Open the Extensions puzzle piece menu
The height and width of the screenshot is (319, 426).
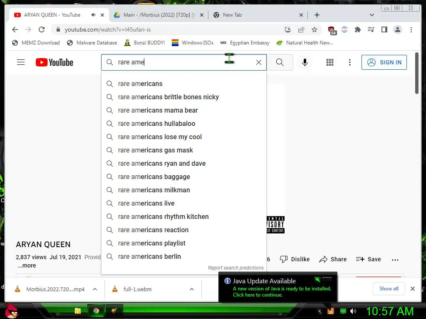(357, 29)
